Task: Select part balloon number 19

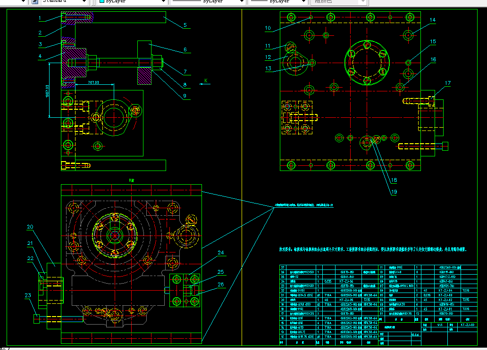Action: click(394, 192)
